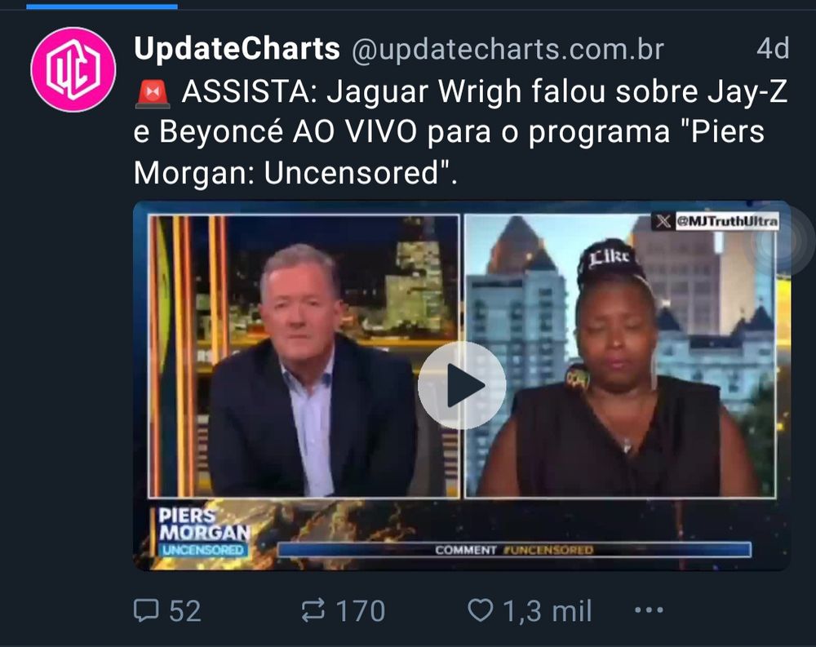Click the UpdateCharts display name
Screen dimensions: 816x647
click(237, 49)
